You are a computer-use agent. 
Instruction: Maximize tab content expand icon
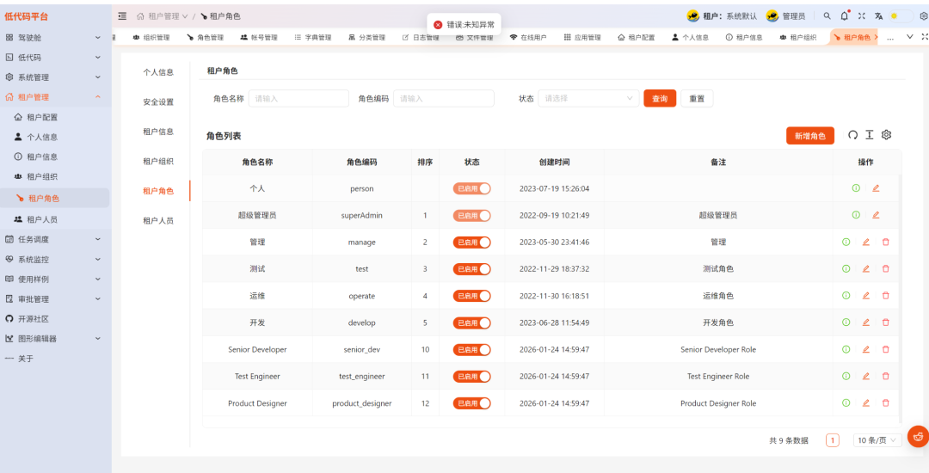tap(925, 37)
